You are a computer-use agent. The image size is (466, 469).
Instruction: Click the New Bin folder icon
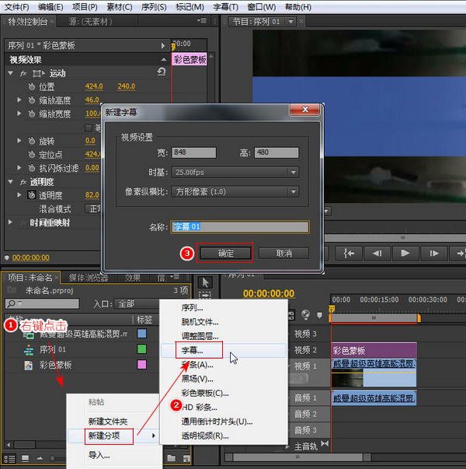pyautogui.click(x=172, y=458)
